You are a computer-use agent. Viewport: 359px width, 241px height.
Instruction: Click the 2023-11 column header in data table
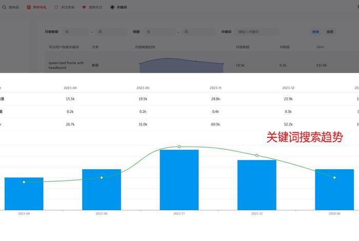point(215,88)
